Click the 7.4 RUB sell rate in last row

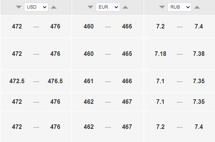(x=199, y=127)
